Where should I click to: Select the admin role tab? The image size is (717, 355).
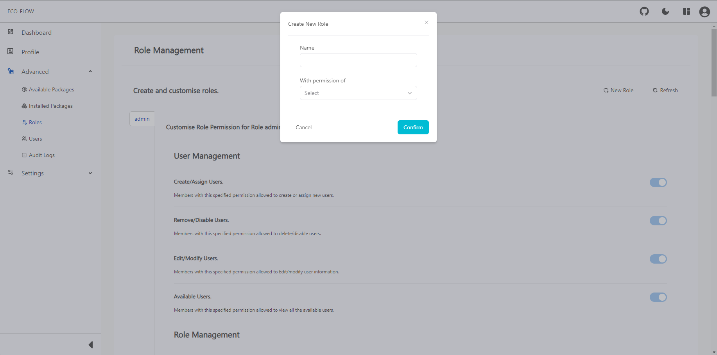pyautogui.click(x=142, y=119)
